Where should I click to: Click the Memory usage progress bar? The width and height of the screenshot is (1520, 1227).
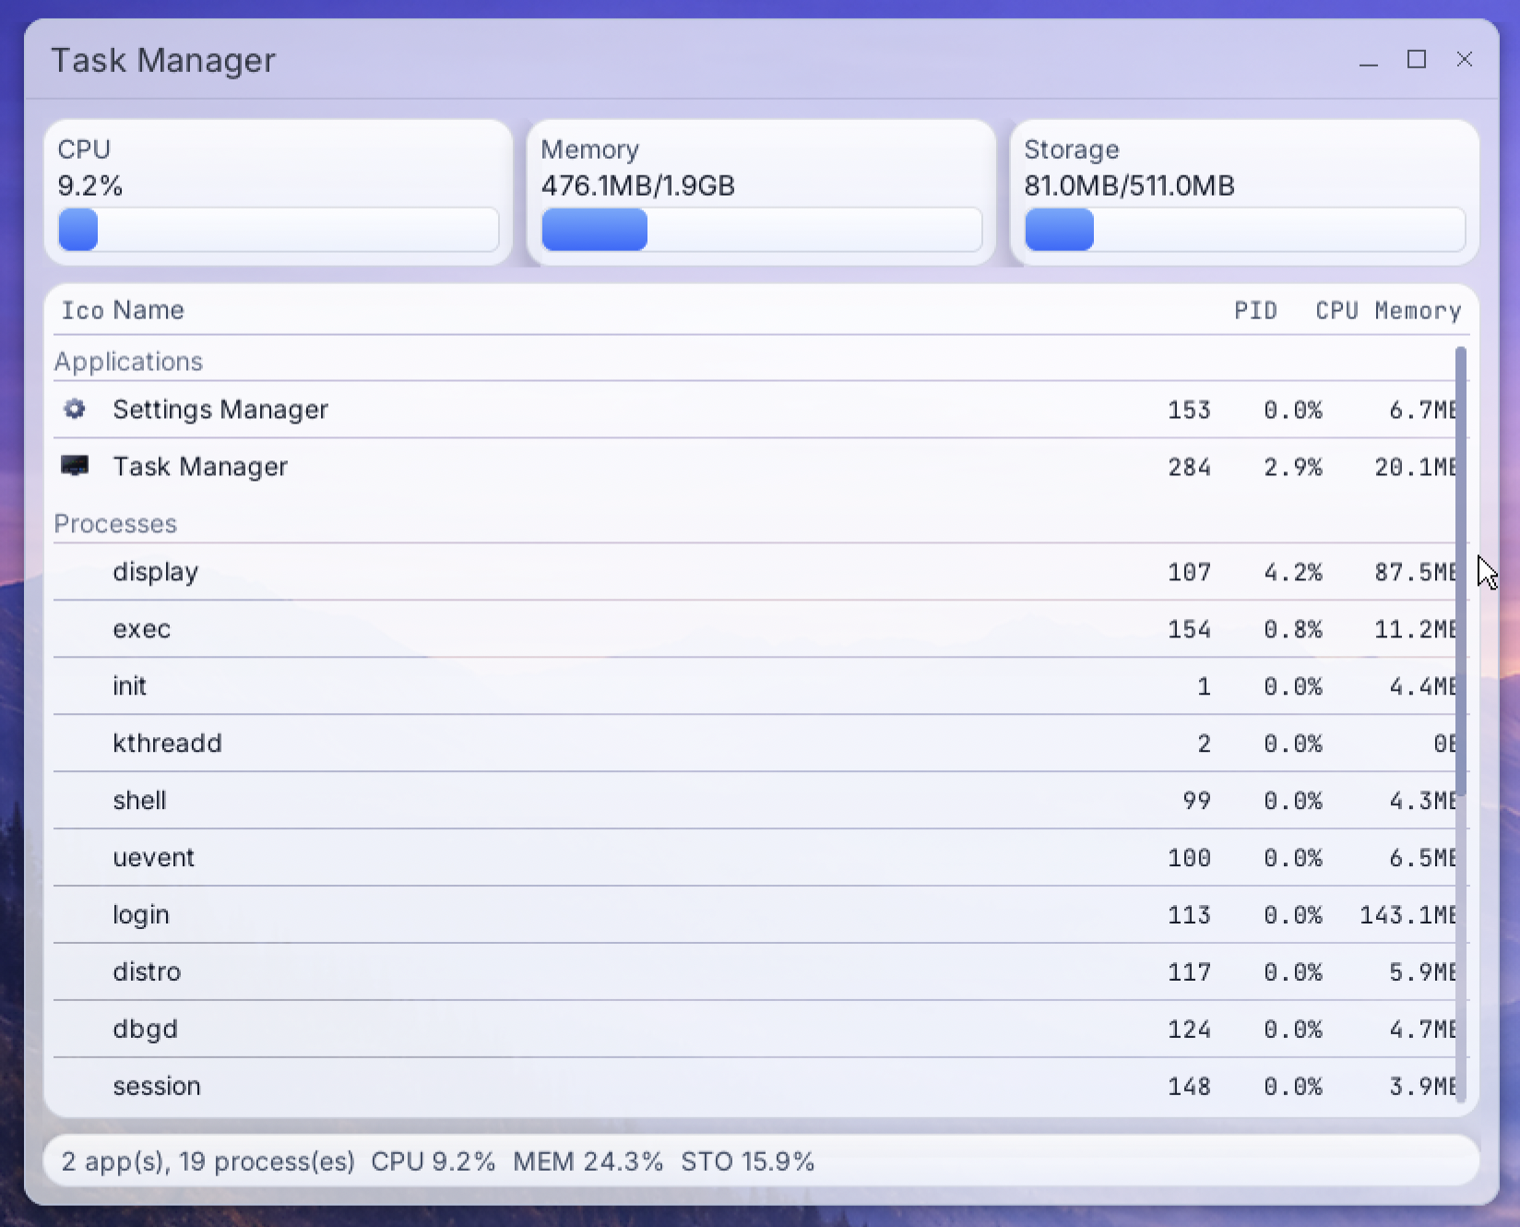[x=760, y=230]
